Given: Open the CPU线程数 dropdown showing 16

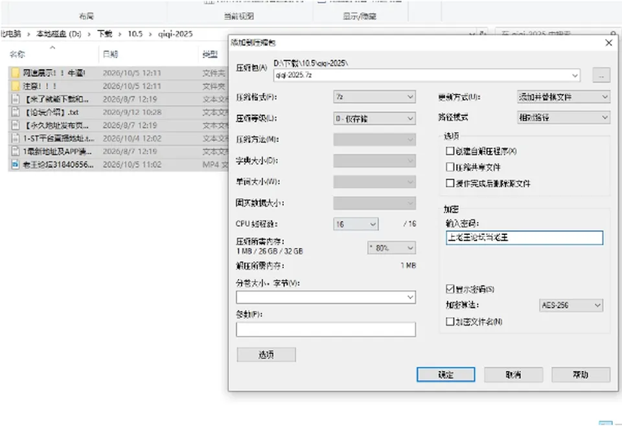Looking at the screenshot, I should (356, 224).
